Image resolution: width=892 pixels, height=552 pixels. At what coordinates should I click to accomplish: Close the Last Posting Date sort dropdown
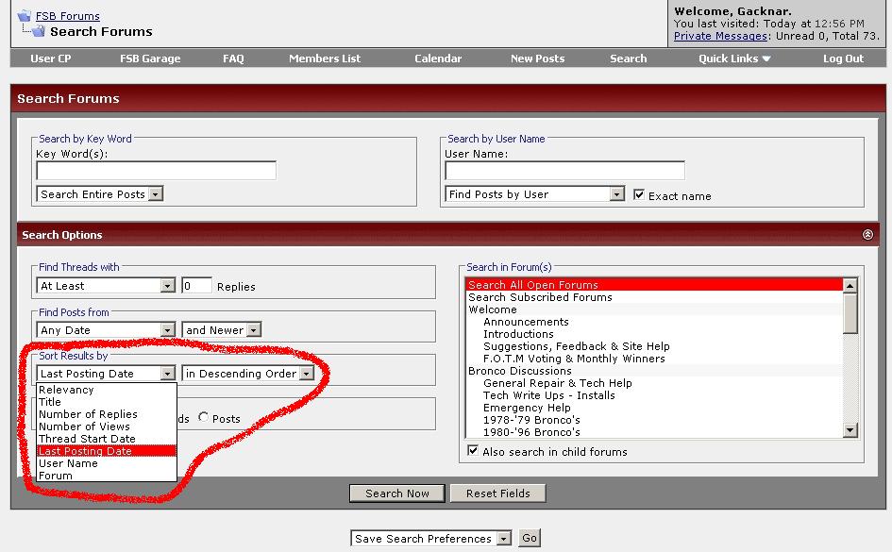click(106, 373)
